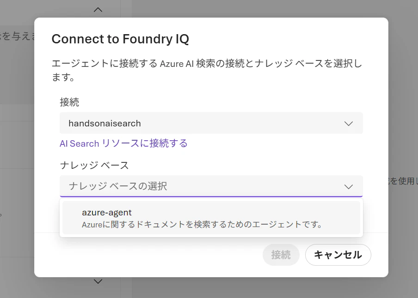The height and width of the screenshot is (298, 418).
Task: Click the キャンセル button
Action: coord(338,255)
